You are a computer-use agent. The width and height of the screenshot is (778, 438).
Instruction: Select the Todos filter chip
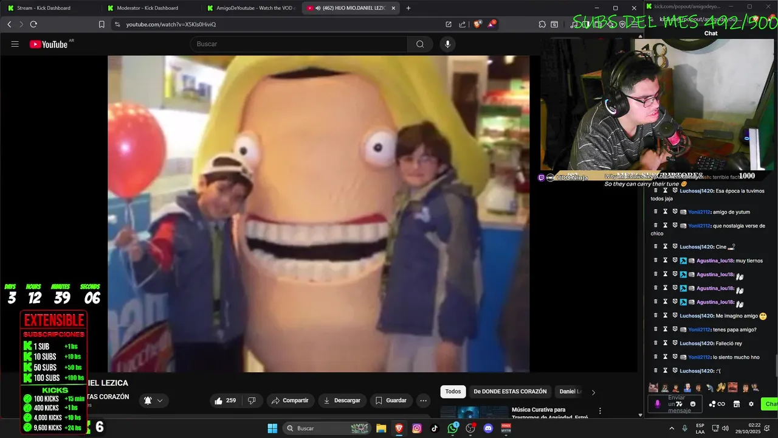(x=453, y=391)
